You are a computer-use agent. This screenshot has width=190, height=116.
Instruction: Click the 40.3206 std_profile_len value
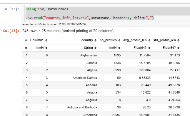(174, 63)
